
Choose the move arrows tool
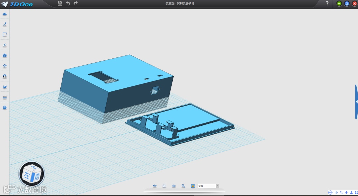(x=5, y=66)
